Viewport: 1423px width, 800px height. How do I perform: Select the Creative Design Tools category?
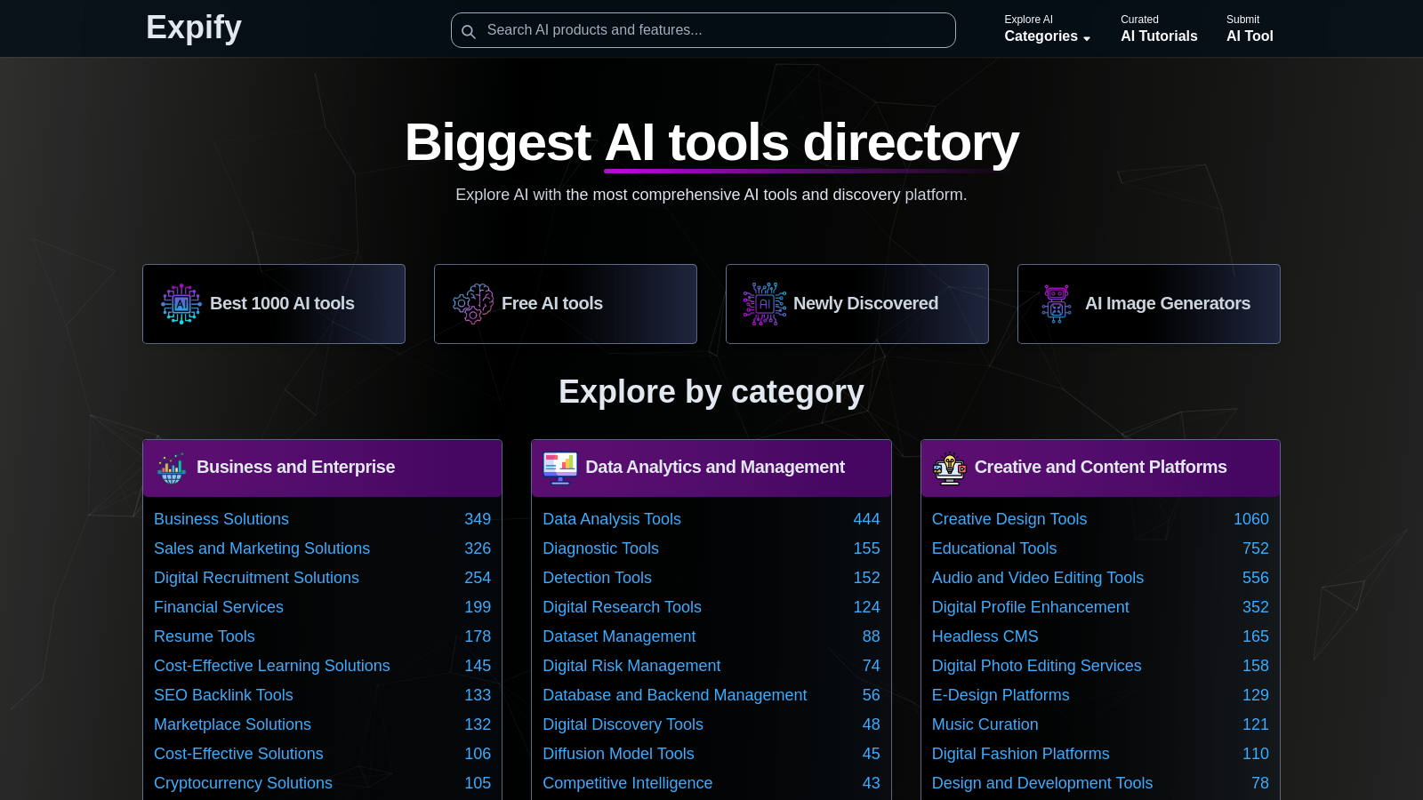(x=1009, y=519)
